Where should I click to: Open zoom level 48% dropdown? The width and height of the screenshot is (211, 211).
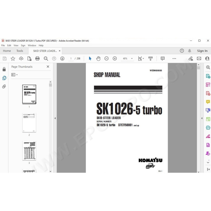click(132, 58)
